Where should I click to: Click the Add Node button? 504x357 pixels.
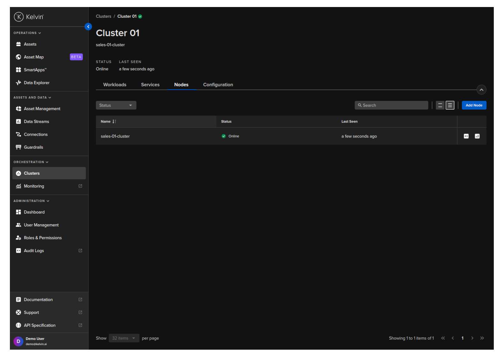click(474, 106)
